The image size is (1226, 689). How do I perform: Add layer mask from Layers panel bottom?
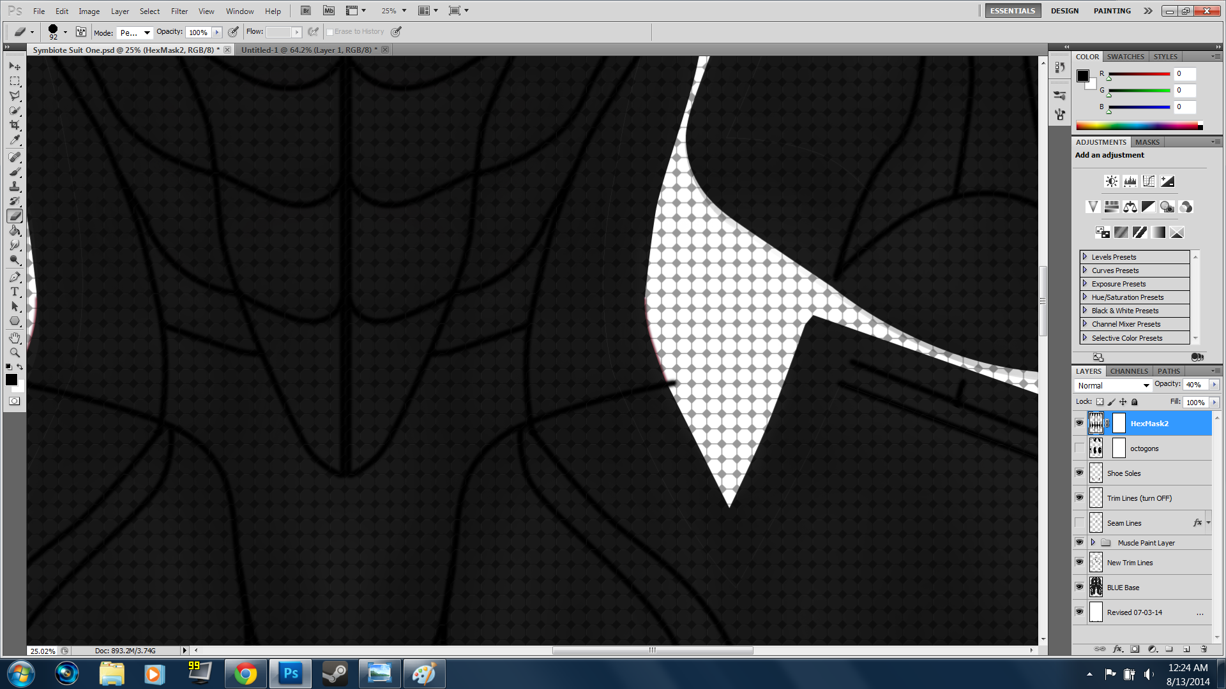(x=1135, y=649)
